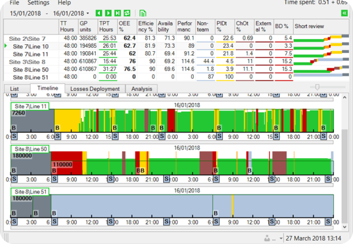Image resolution: width=353 pixels, height=244 pixels.
Task: Open the Settings menu
Action: click(38, 3)
